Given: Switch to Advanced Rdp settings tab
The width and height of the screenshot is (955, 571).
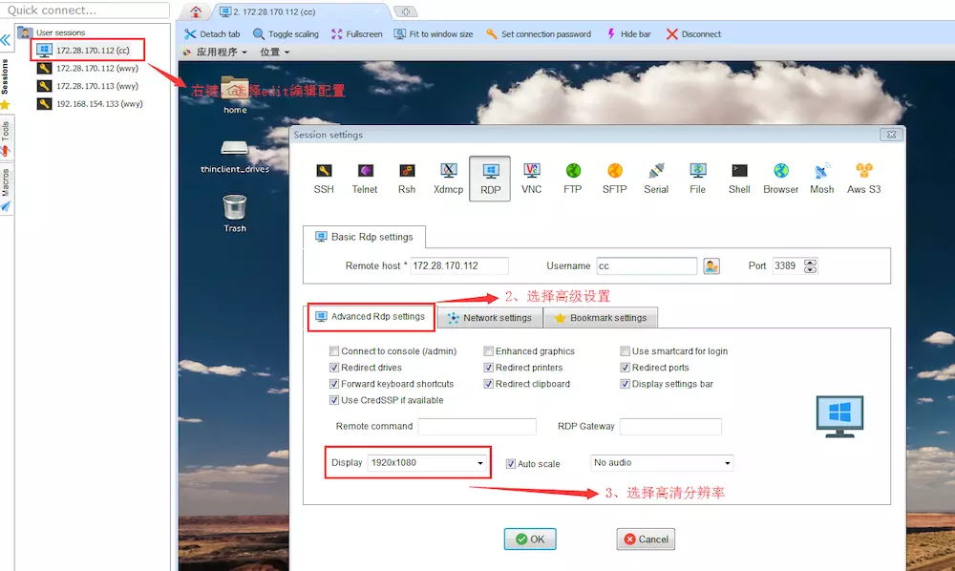Looking at the screenshot, I should 371,317.
